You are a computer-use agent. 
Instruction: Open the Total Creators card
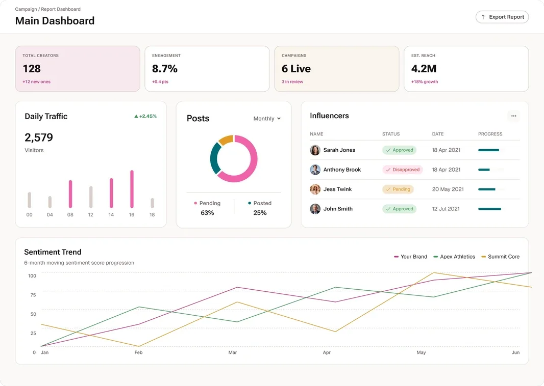[x=78, y=69]
